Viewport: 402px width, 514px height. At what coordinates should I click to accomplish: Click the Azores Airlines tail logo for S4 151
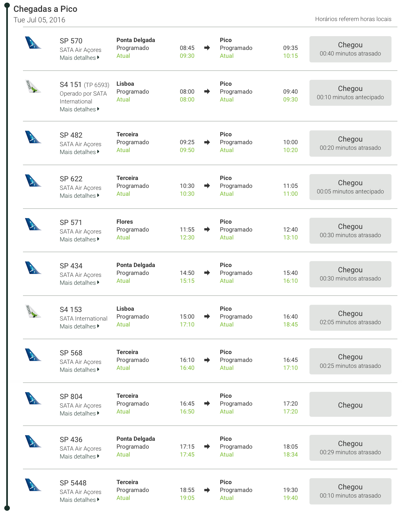pos(33,86)
